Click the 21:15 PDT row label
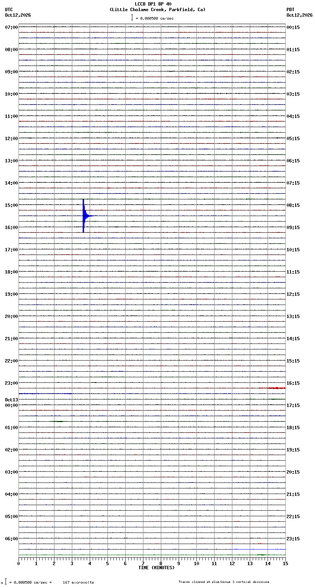 click(x=293, y=494)
